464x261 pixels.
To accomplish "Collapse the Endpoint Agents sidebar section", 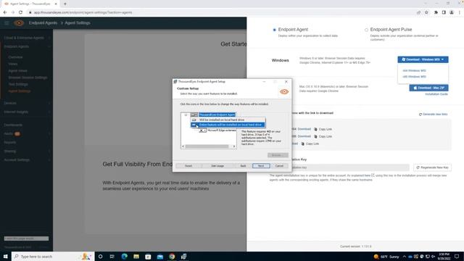I will 49,46.
